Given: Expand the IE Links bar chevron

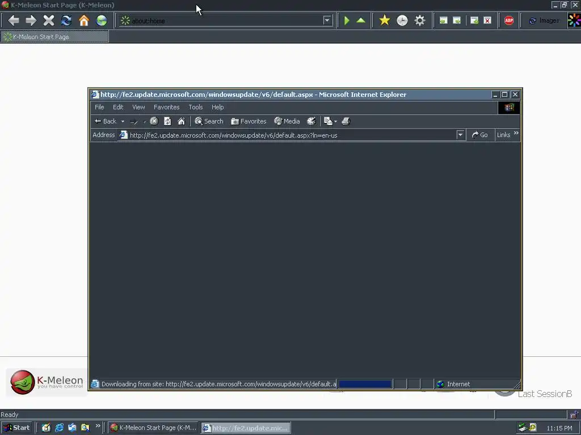Looking at the screenshot, I should pyautogui.click(x=516, y=133).
